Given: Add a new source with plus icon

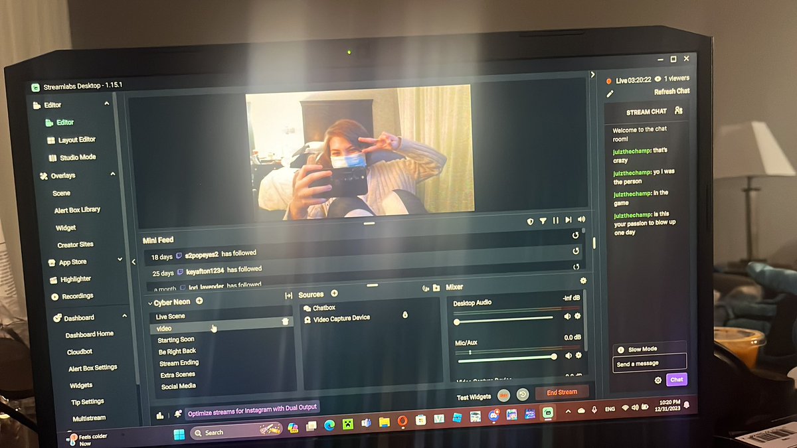Looking at the screenshot, I should pyautogui.click(x=334, y=293).
